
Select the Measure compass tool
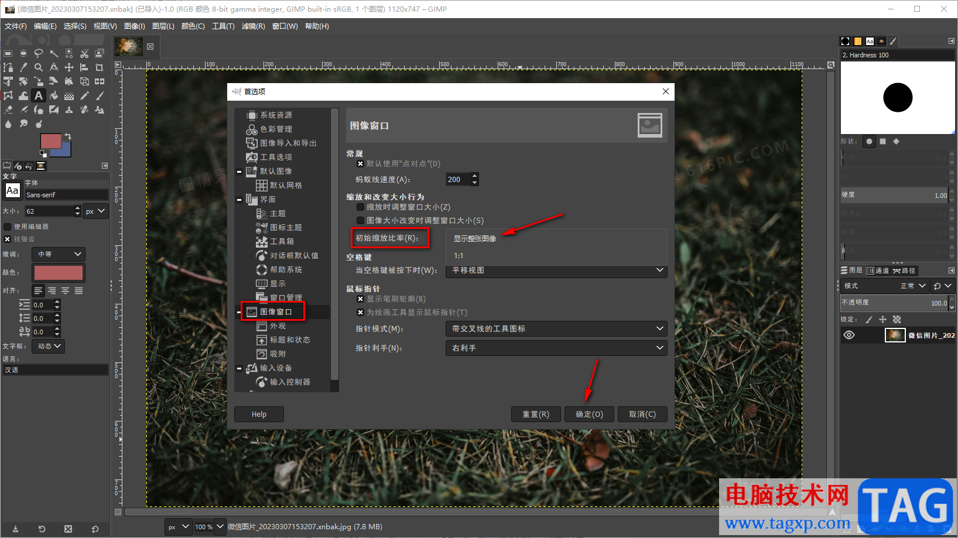[x=54, y=67]
